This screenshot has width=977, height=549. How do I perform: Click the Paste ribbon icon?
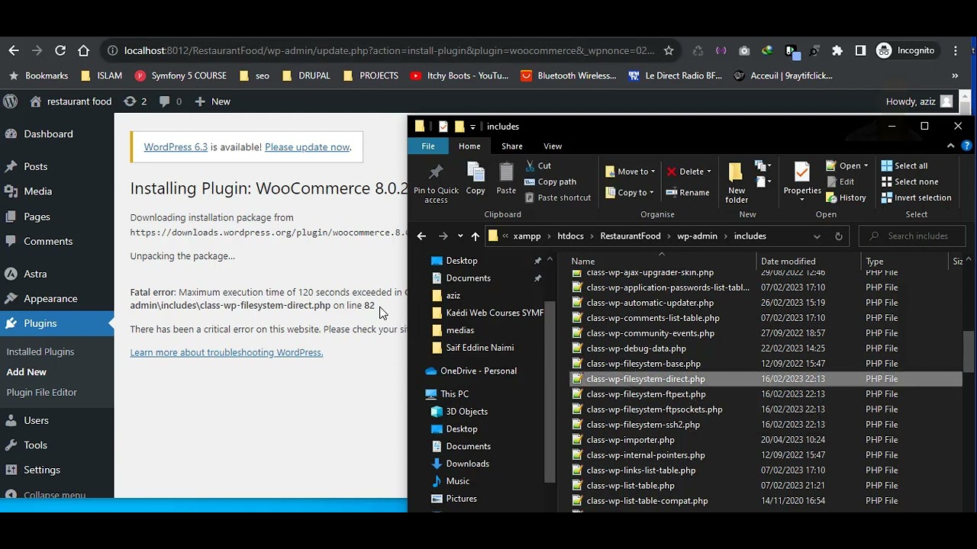[x=506, y=179]
